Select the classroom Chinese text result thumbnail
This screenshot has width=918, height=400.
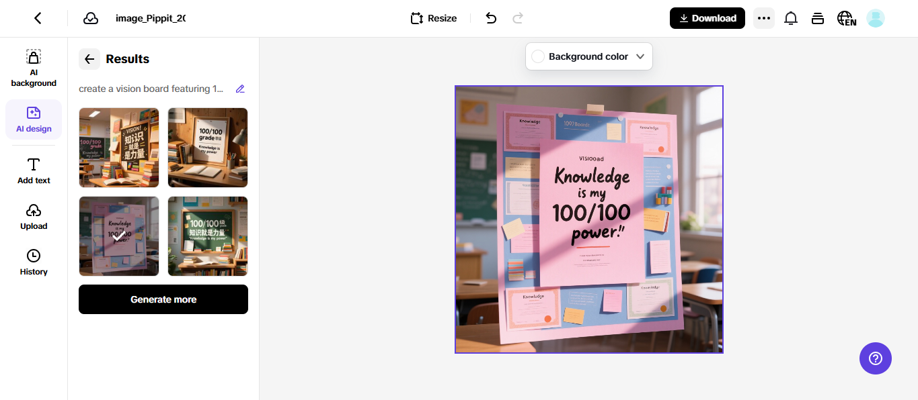point(119,148)
